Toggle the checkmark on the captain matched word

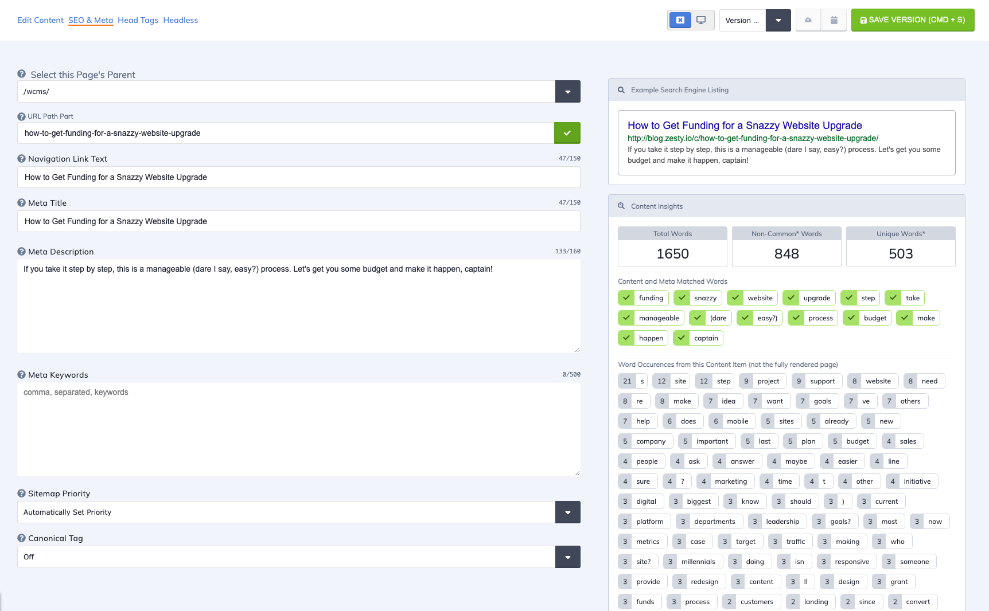(x=682, y=338)
